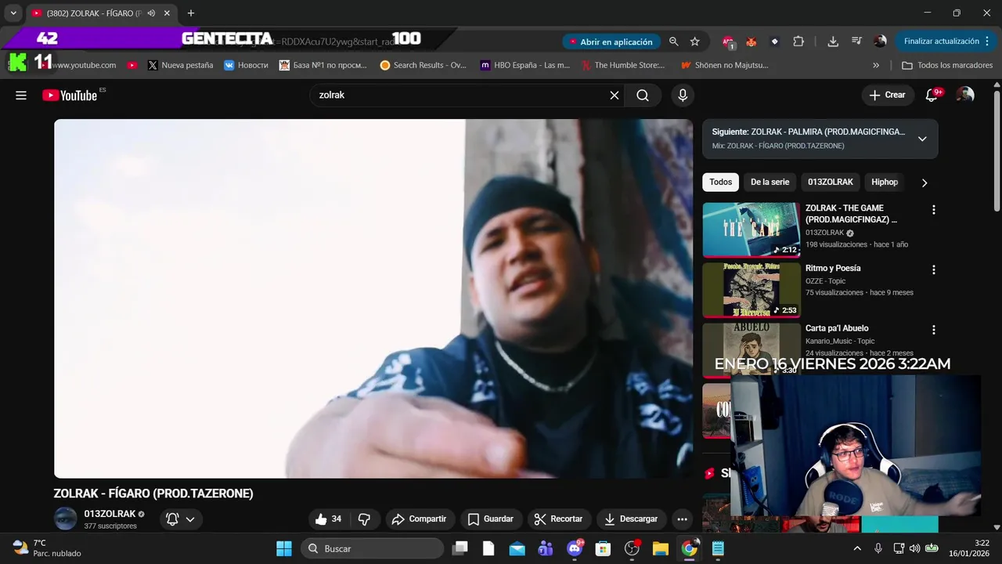1002x564 pixels.
Task: Select the 013ZOLRAK filter chip
Action: [x=831, y=183]
